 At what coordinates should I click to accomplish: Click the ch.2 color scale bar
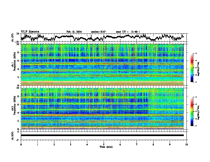click(192, 111)
